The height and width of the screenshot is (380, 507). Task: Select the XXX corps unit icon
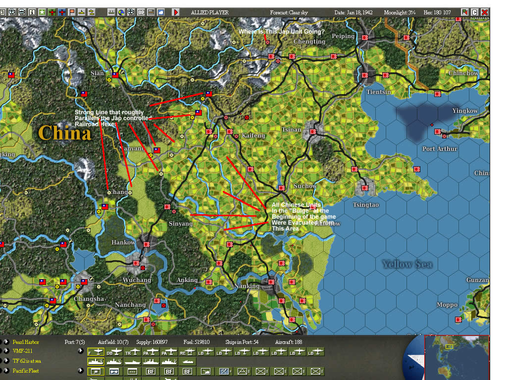tap(133, 372)
